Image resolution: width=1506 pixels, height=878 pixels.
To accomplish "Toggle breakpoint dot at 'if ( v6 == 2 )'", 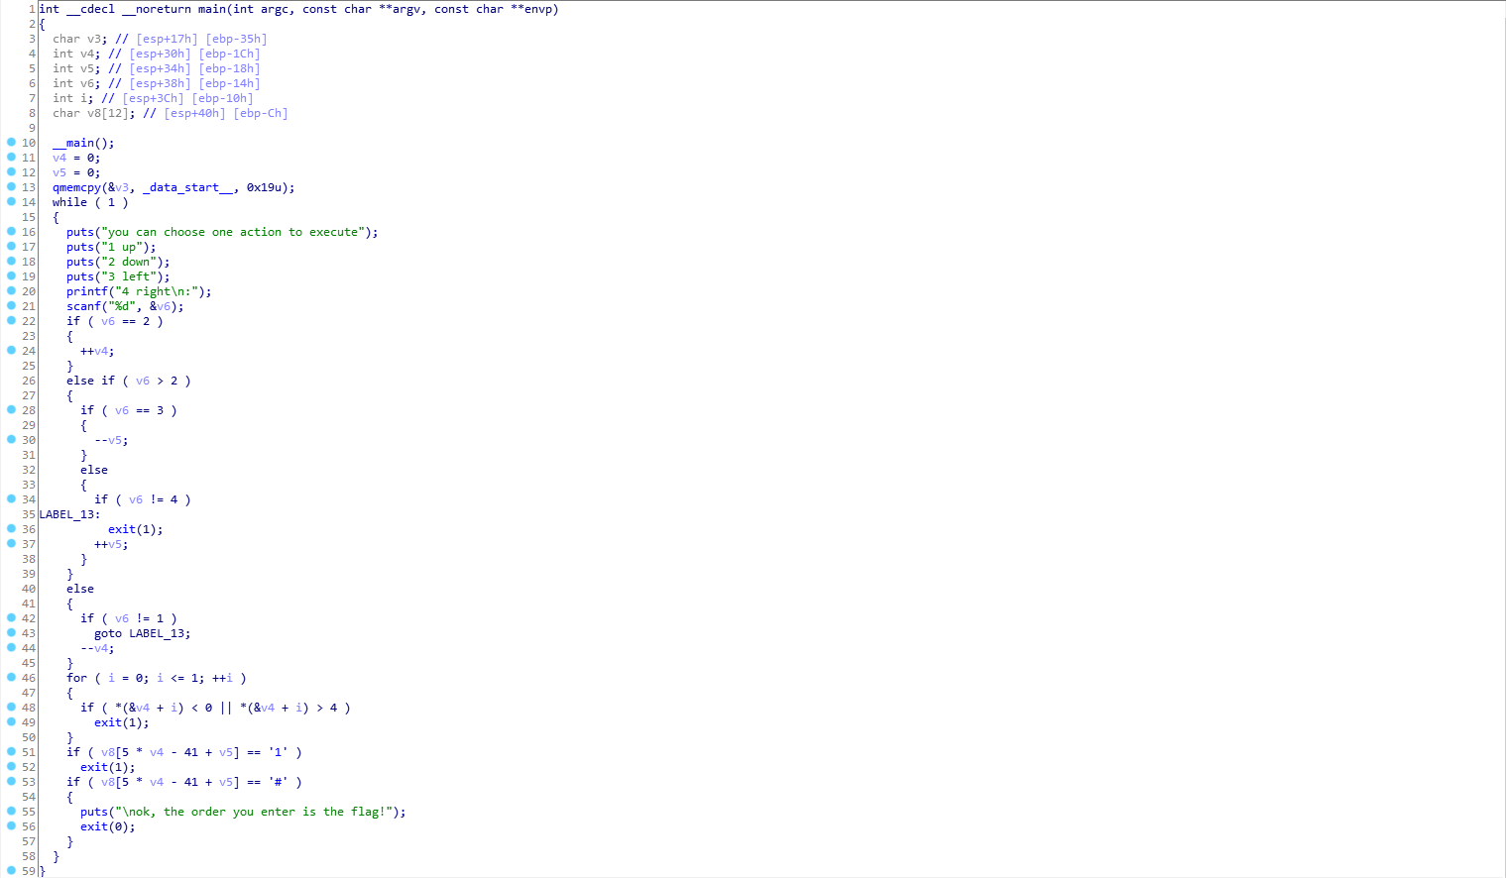I will point(11,320).
